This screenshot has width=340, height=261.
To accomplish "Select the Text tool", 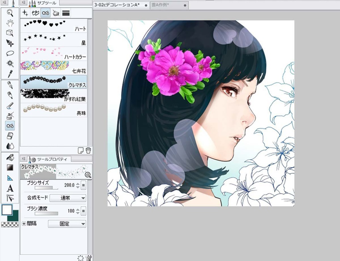I will click(x=10, y=188).
